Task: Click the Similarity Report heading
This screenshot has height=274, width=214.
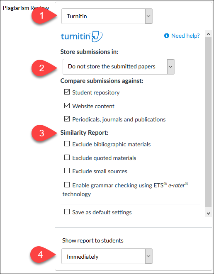Action: [x=85, y=133]
